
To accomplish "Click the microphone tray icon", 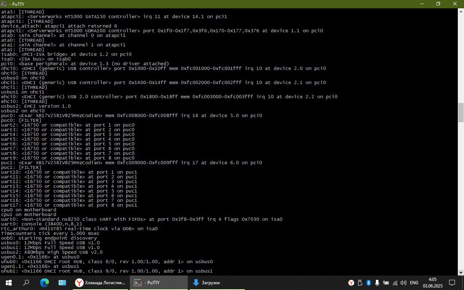I will [x=377, y=283].
